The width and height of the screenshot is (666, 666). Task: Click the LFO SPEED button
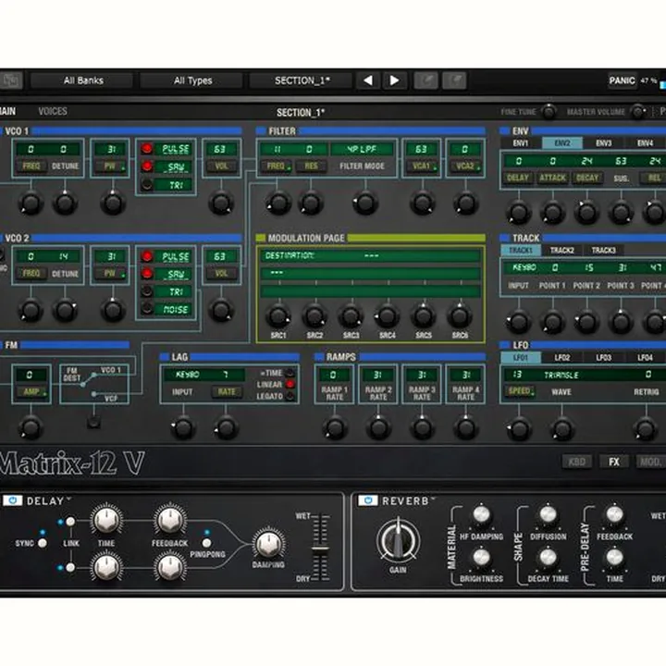[x=519, y=391]
